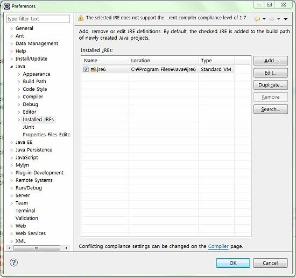296x278 pixels.
Task: Select the Mylyn preference page
Action: point(22,165)
